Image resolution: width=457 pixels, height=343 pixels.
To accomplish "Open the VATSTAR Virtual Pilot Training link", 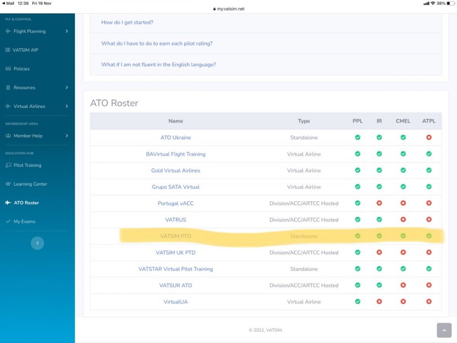I will click(175, 269).
